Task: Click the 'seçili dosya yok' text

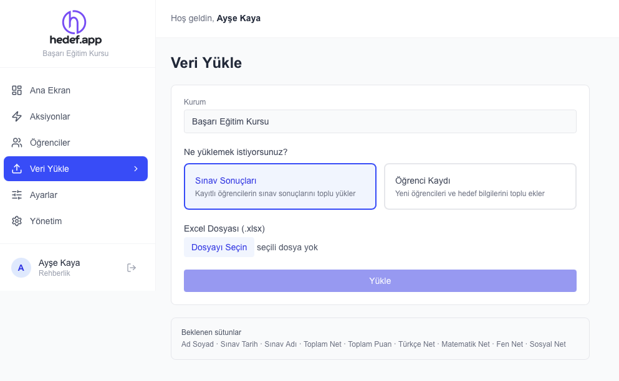Action: click(287, 247)
